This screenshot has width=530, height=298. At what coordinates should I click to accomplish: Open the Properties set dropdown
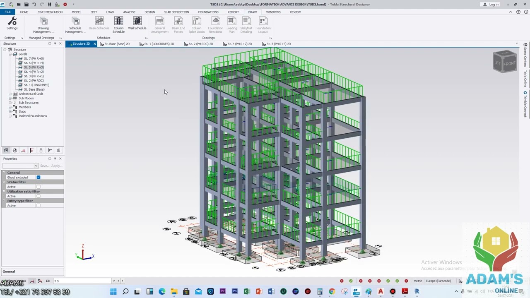36,166
